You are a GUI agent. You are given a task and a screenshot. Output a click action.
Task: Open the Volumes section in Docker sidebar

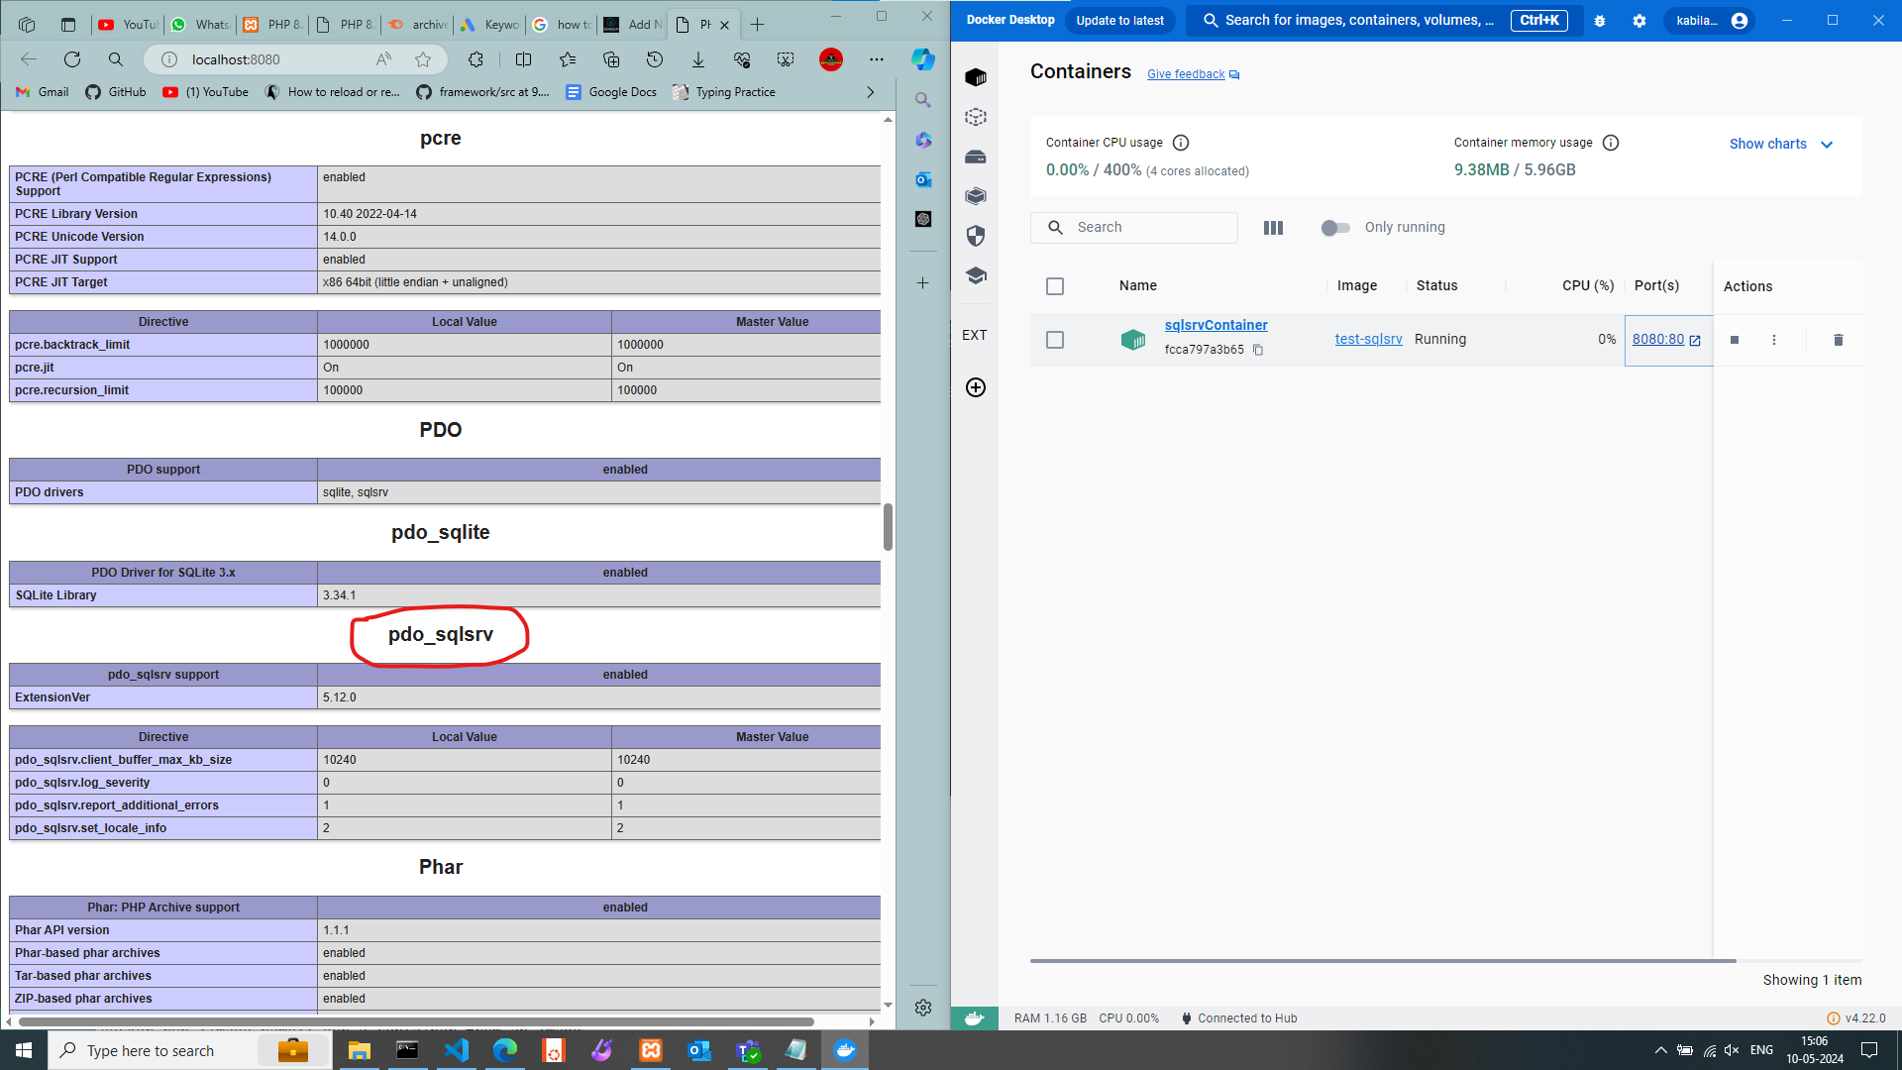click(976, 157)
